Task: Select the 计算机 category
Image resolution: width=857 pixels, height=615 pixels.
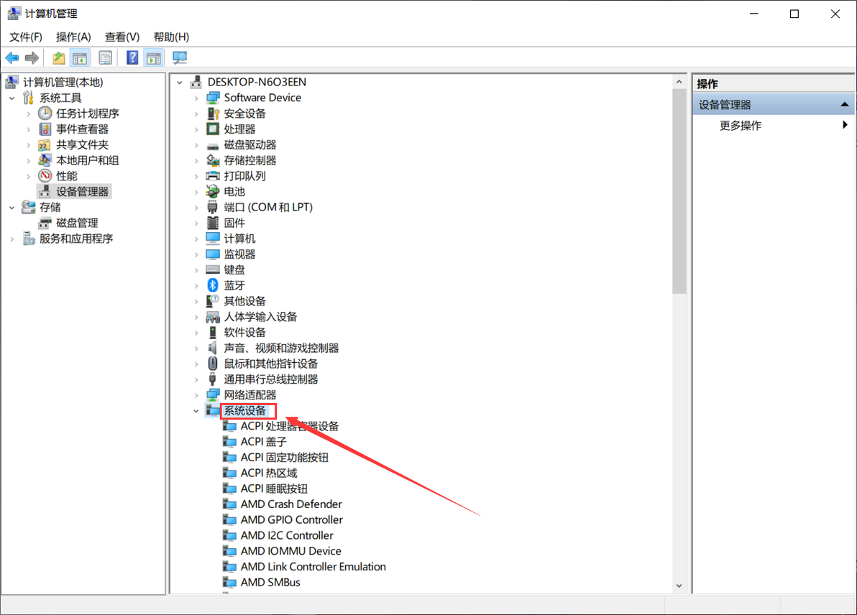Action: pos(239,239)
